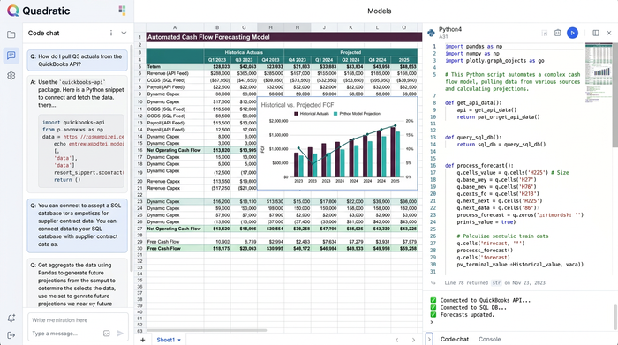Click the Net Operating Cash Flow cell in row 27
Image resolution: width=618 pixels, height=345 pixels.
point(174,229)
